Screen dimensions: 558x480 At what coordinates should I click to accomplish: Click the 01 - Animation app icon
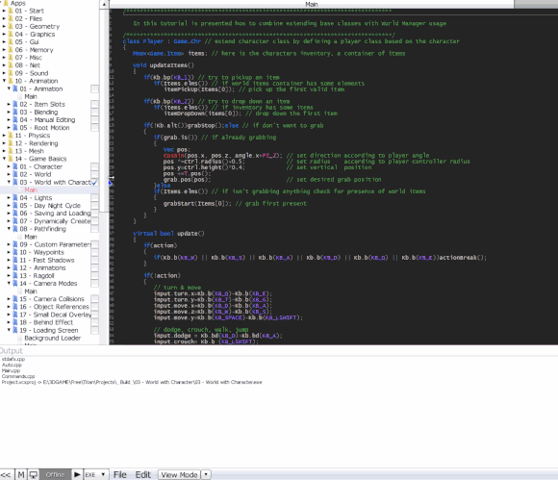coord(15,88)
